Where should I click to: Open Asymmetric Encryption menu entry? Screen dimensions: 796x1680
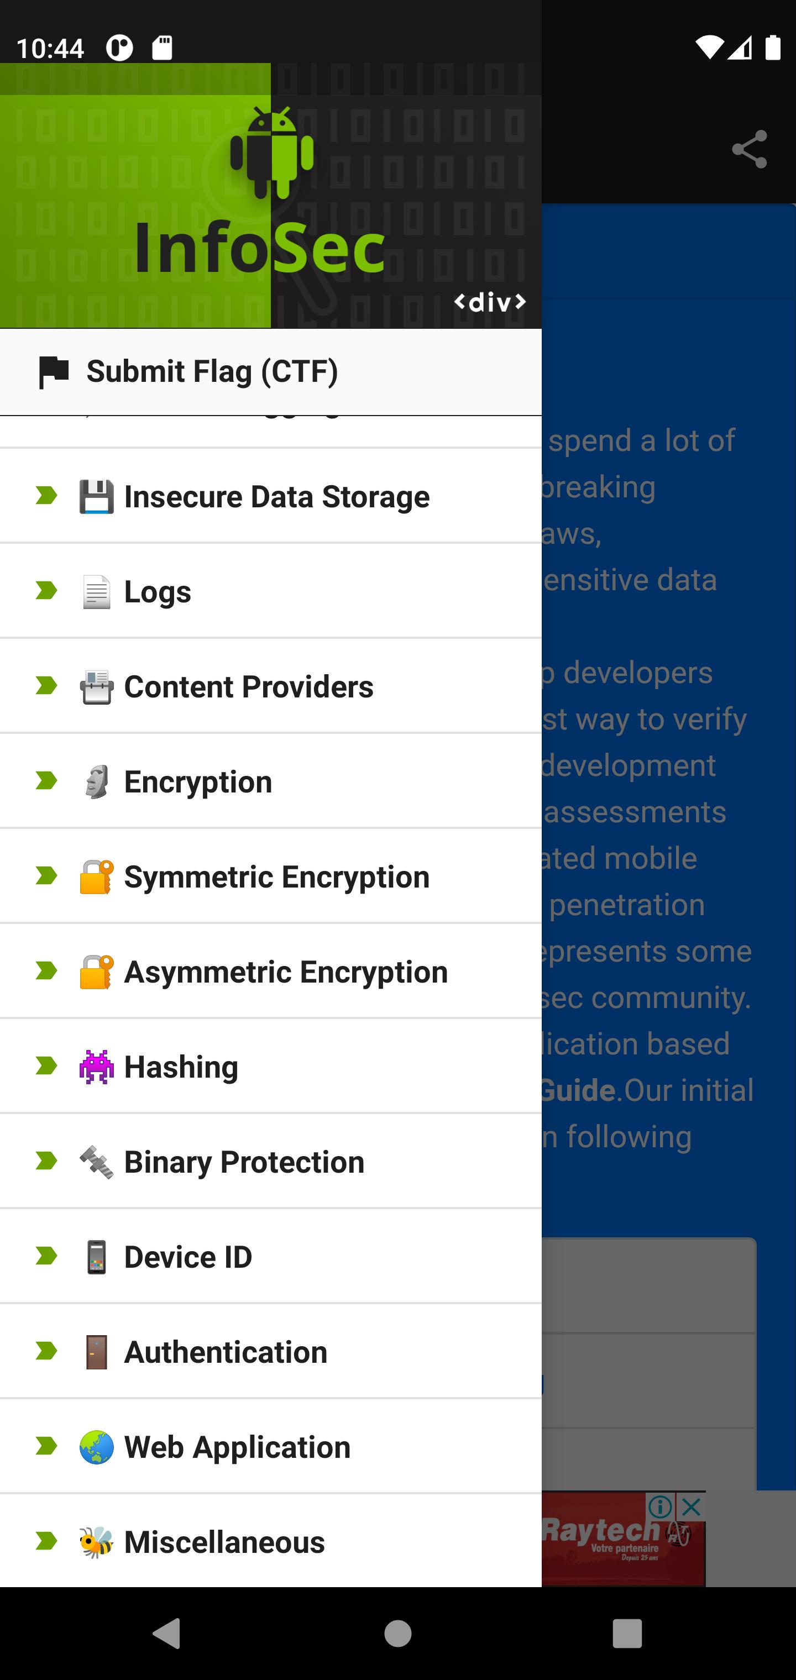[271, 972]
